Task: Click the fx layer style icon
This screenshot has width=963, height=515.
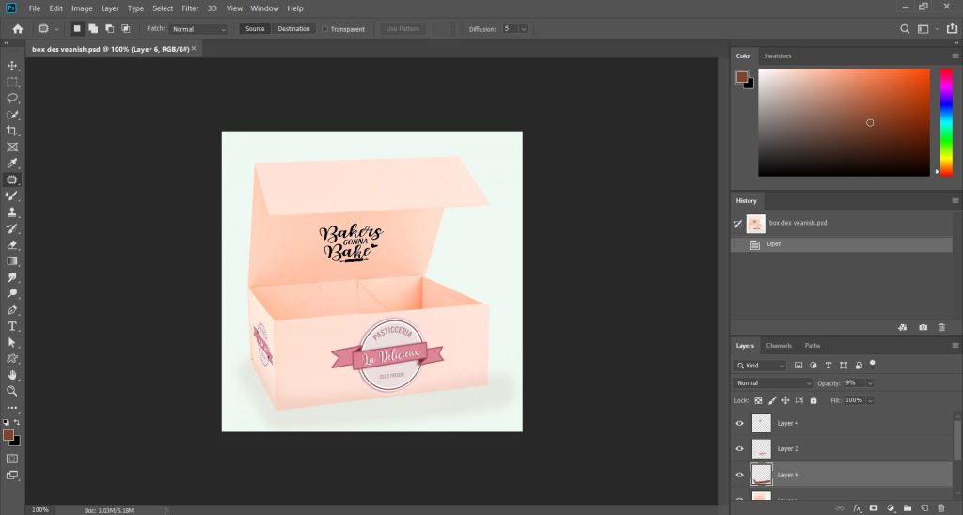Action: 857,508
